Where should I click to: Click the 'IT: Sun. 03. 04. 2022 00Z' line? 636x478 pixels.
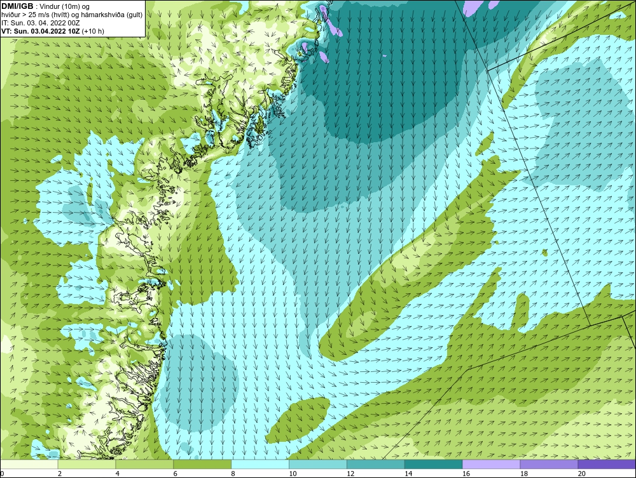[41, 23]
